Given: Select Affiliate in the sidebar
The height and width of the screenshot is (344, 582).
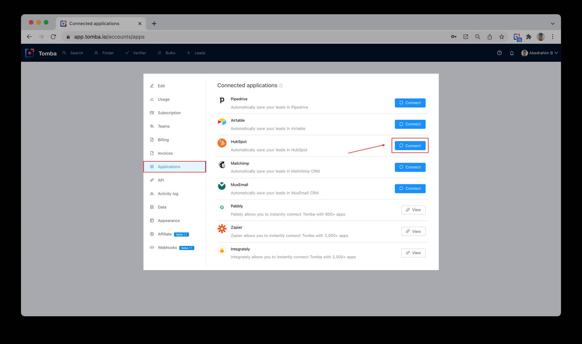Looking at the screenshot, I should (x=175, y=234).
